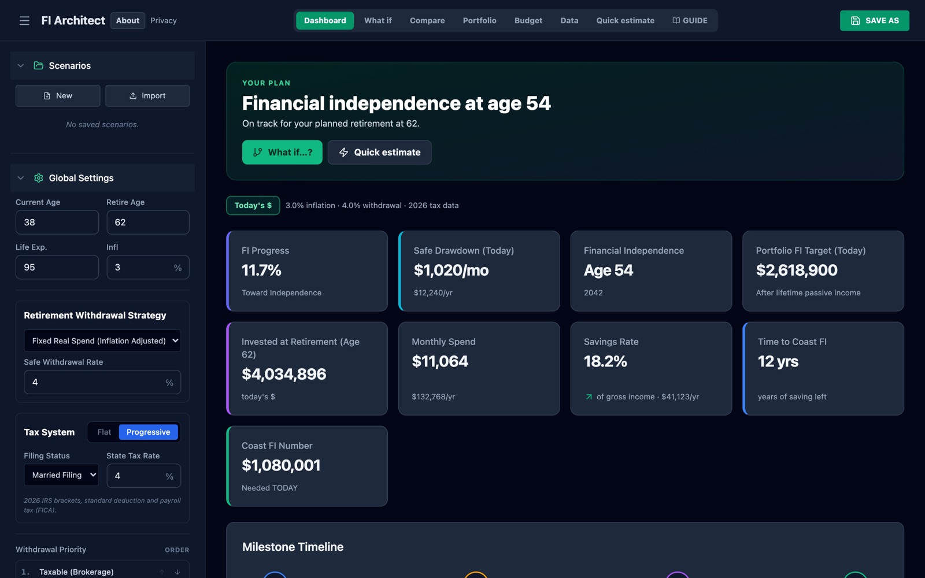The height and width of the screenshot is (578, 925).
Task: Open the What if tab
Action: pos(378,21)
